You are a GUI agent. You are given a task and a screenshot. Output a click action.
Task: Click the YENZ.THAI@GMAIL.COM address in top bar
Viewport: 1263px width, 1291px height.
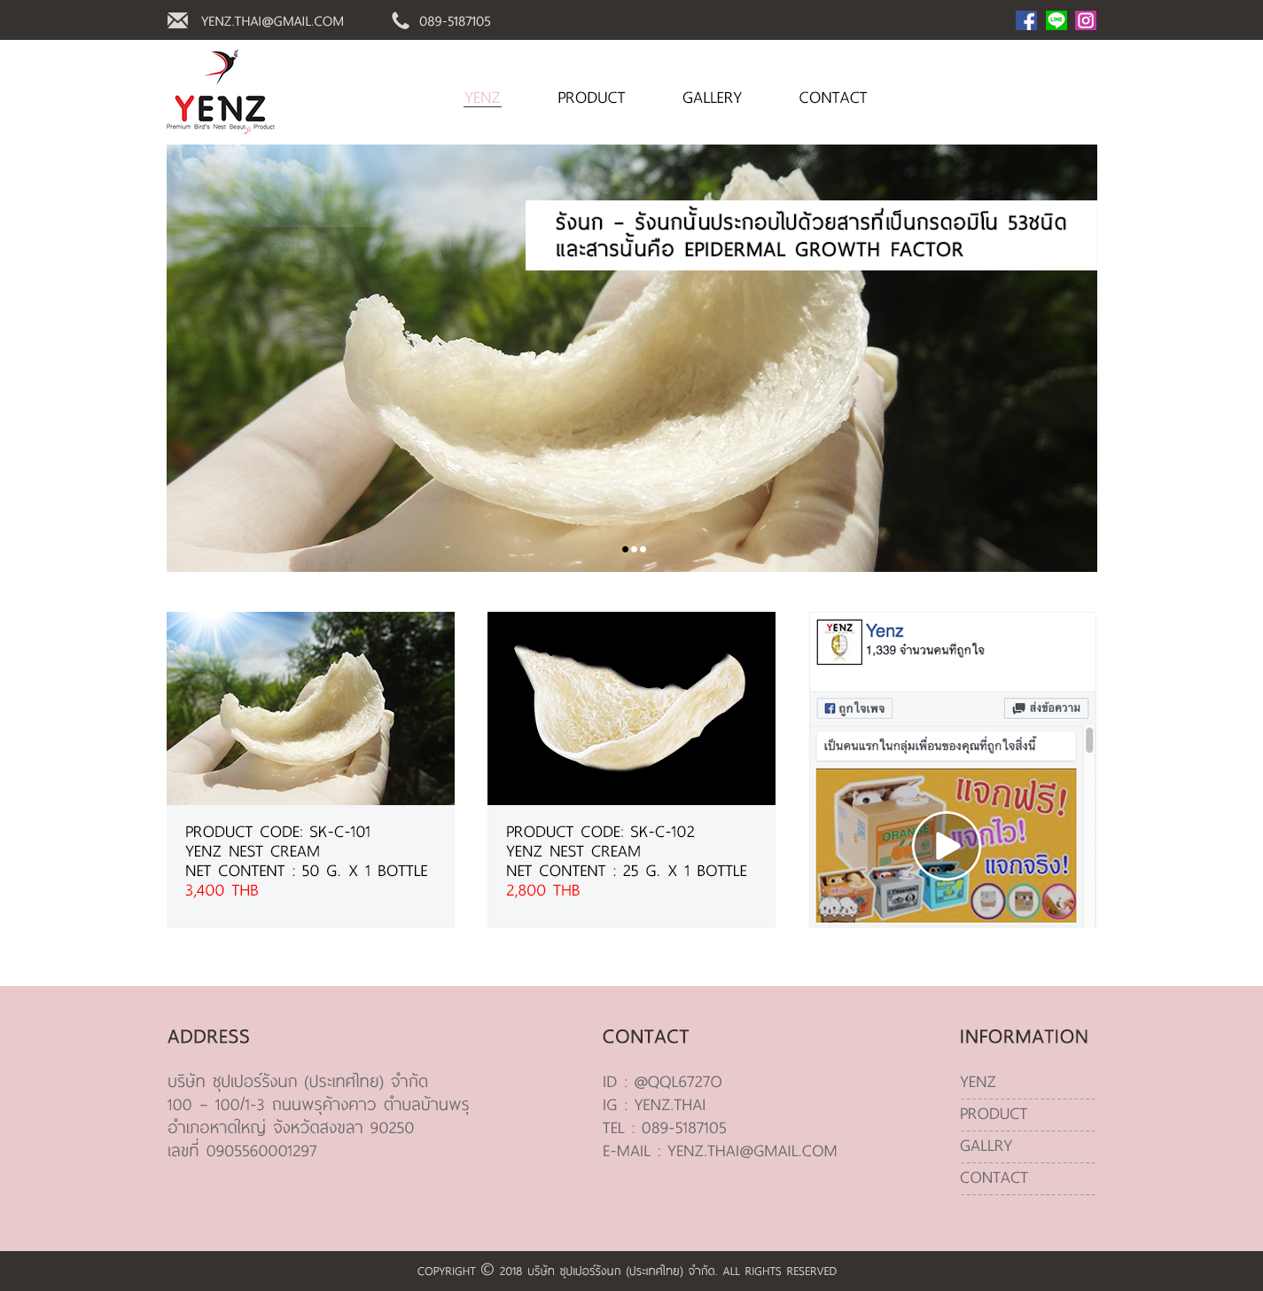[x=272, y=21]
